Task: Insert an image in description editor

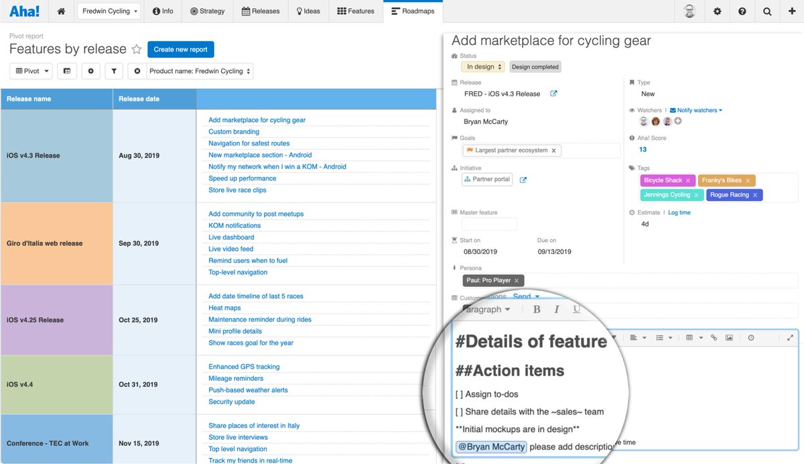Action: (729, 338)
